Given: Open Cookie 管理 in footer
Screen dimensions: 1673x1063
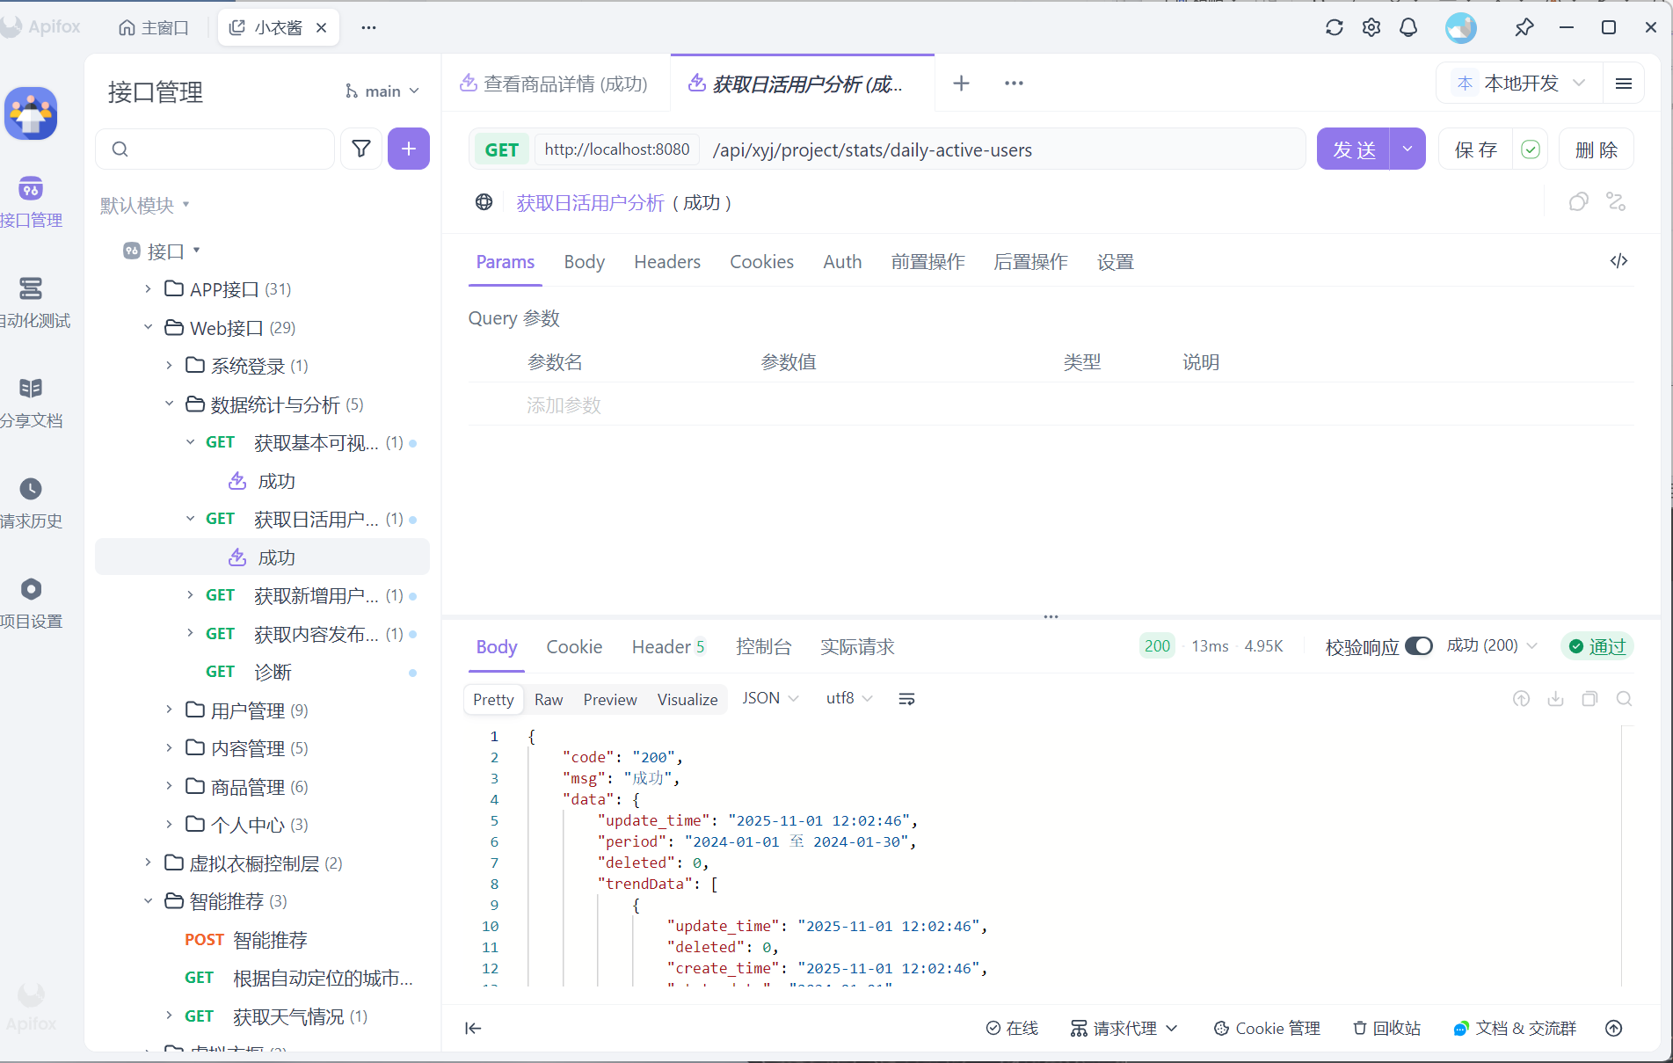Looking at the screenshot, I should (1267, 1028).
